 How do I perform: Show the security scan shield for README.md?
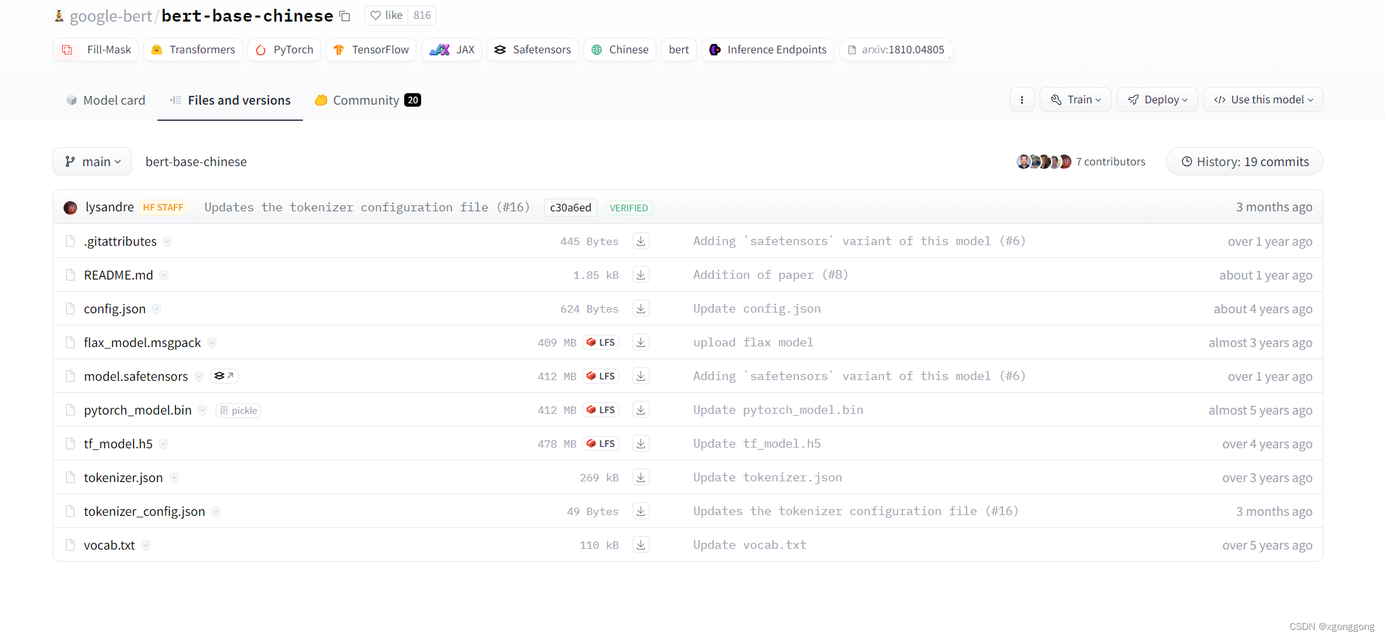pyautogui.click(x=164, y=275)
